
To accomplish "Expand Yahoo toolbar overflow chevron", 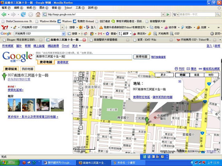I will 219,27.
